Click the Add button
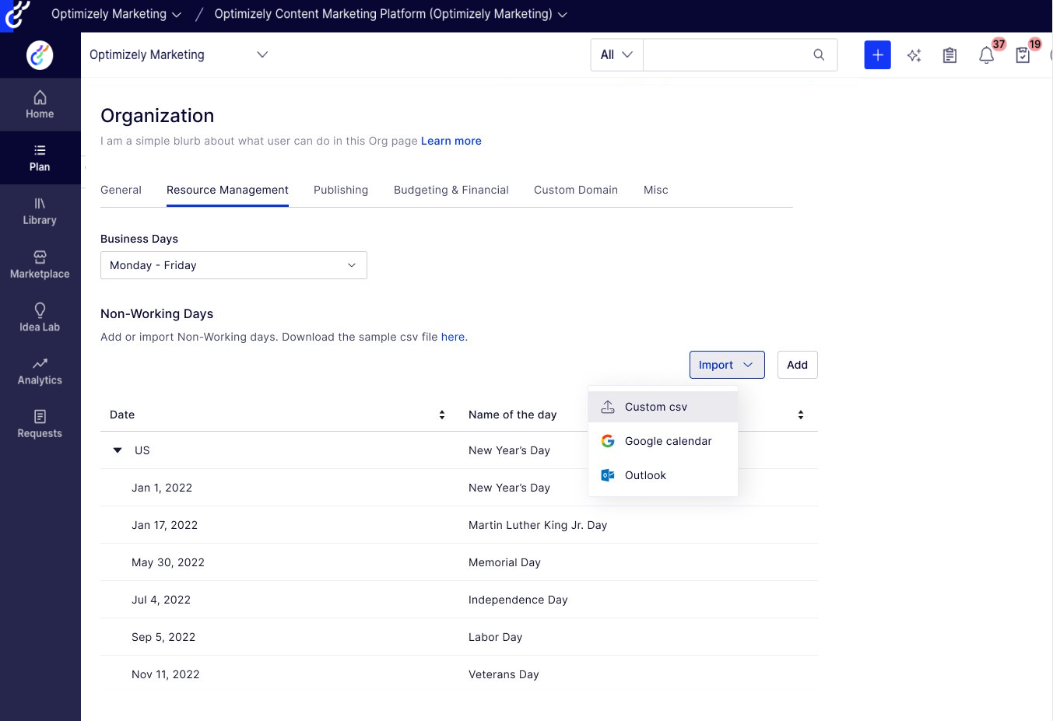The image size is (1053, 721). click(798, 365)
